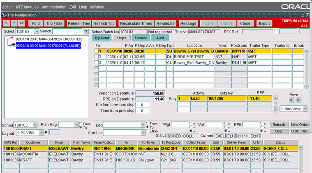Select the Vol greater-than radio button
Image resolution: width=312 pixels, height=173 pixels.
226,124
